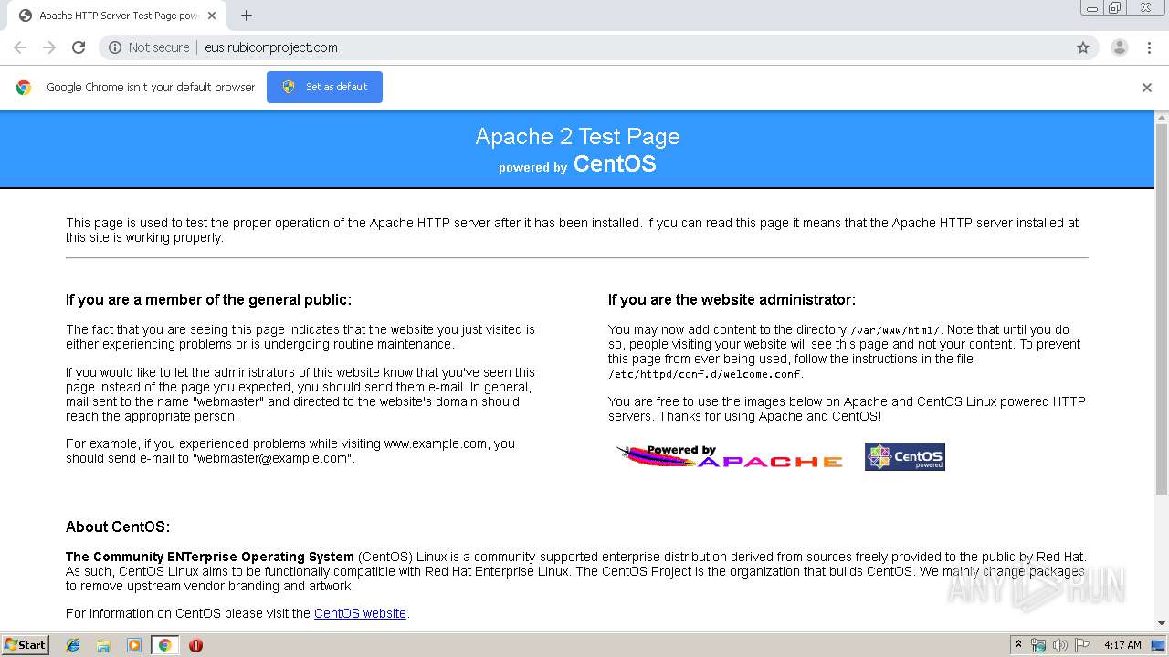
Task: Select the Apache HTTP Server Test Page tab
Action: click(x=116, y=16)
